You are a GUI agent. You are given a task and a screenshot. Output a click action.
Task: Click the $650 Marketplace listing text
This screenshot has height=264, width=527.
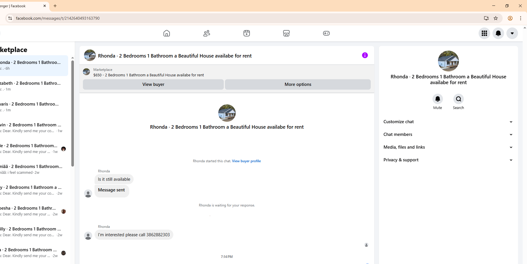(x=148, y=75)
